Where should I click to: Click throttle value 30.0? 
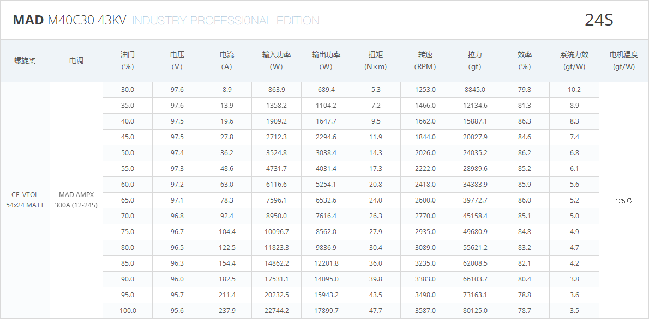click(128, 90)
